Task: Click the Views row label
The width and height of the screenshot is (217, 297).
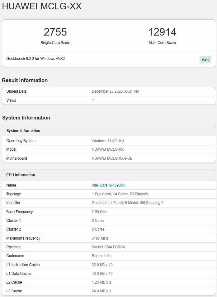Action: tap(11, 100)
